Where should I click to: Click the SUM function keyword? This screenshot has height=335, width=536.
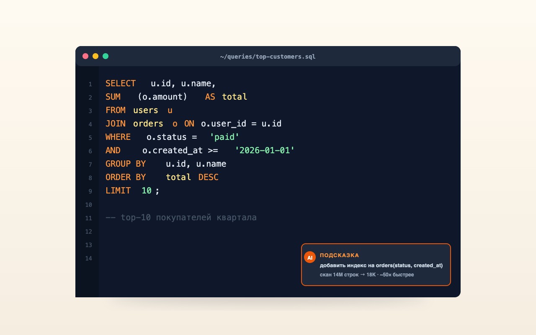pyautogui.click(x=113, y=97)
